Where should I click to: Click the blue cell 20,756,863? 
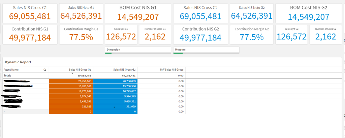click(116, 81)
